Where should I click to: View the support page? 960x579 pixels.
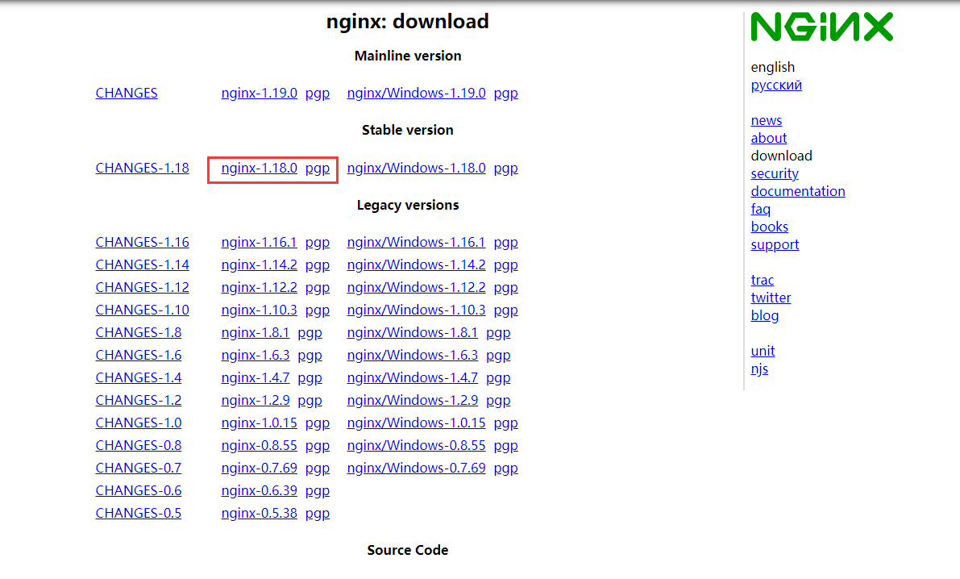775,244
